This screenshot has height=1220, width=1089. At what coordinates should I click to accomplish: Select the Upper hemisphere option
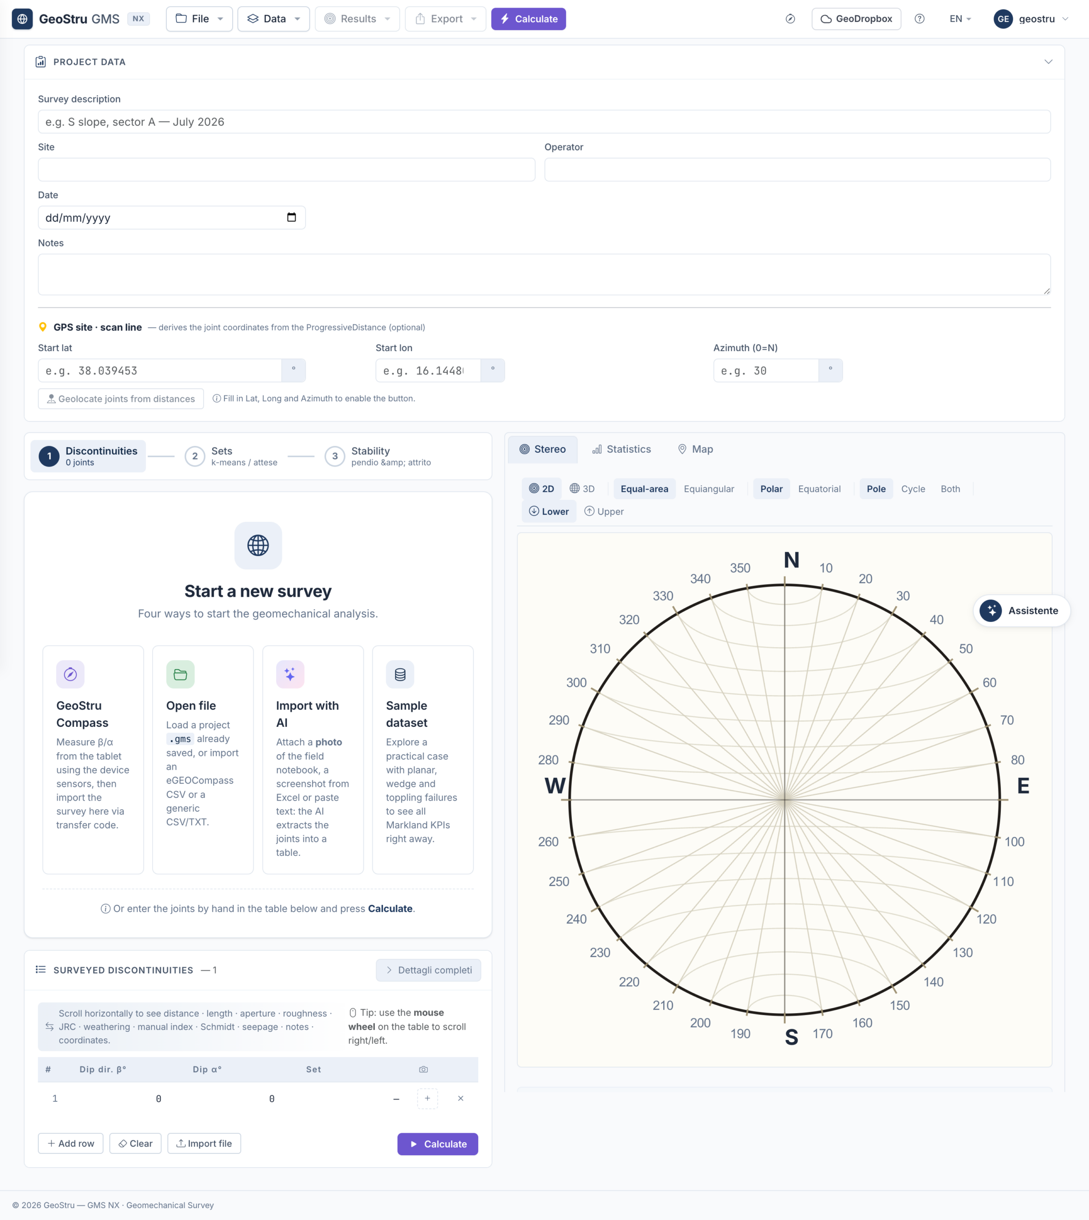(604, 511)
